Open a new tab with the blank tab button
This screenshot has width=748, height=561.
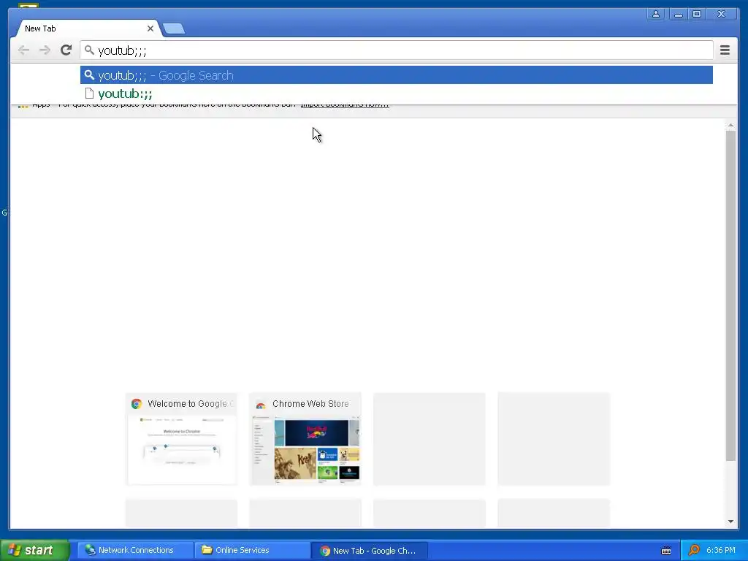(174, 29)
